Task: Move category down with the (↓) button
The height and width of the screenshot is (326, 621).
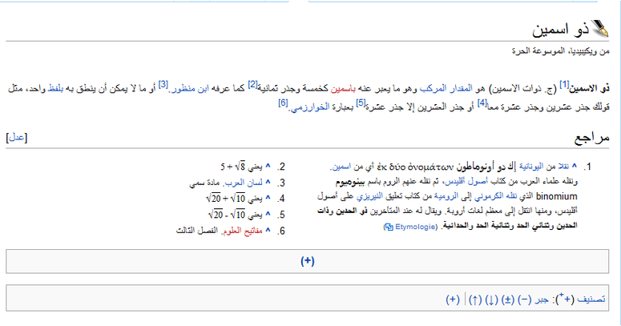Action: click(x=492, y=299)
